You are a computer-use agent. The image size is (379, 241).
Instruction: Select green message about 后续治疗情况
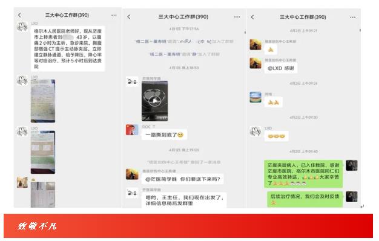click(305, 199)
